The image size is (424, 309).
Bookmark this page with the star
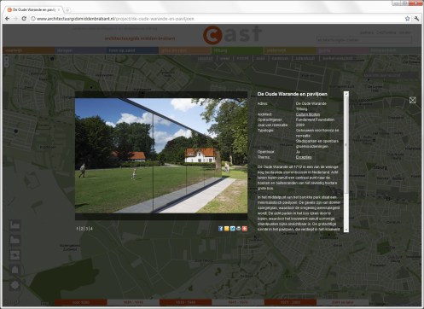[x=407, y=19]
